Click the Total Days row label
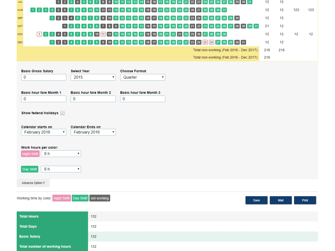Screen dimensions: 335x251 click(x=28, y=227)
